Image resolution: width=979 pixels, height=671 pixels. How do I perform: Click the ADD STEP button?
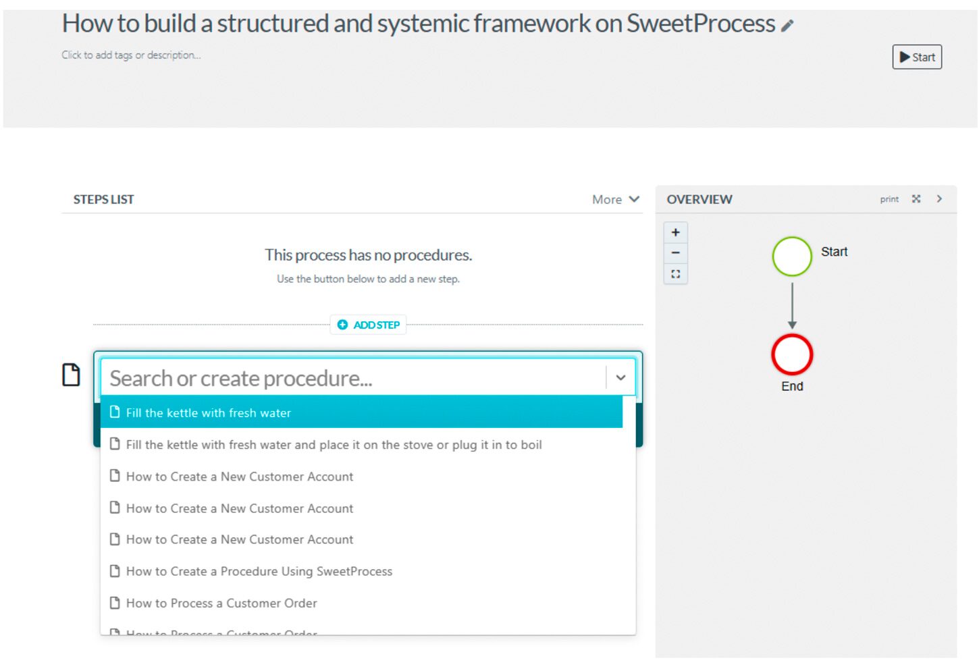[x=367, y=325]
